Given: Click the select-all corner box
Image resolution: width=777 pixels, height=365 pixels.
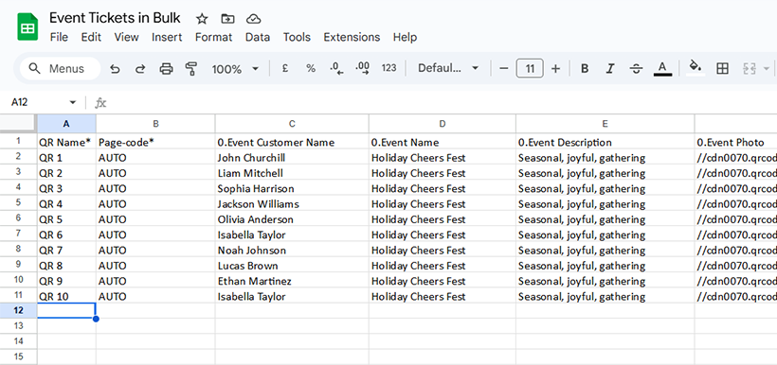Looking at the screenshot, I should [x=18, y=124].
